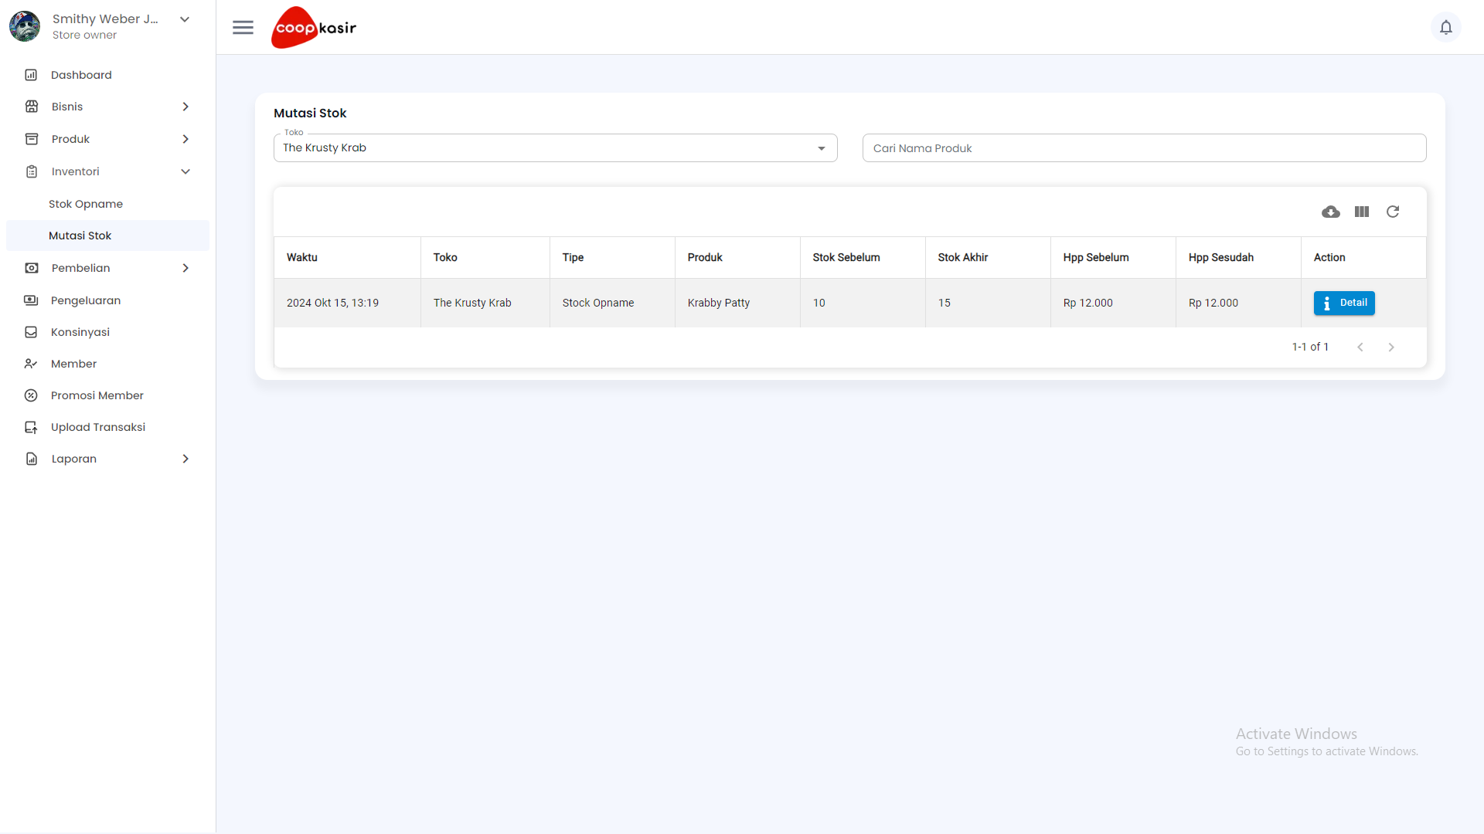Click the Cari Nama Produk search field
1484x834 pixels.
pyautogui.click(x=1144, y=148)
